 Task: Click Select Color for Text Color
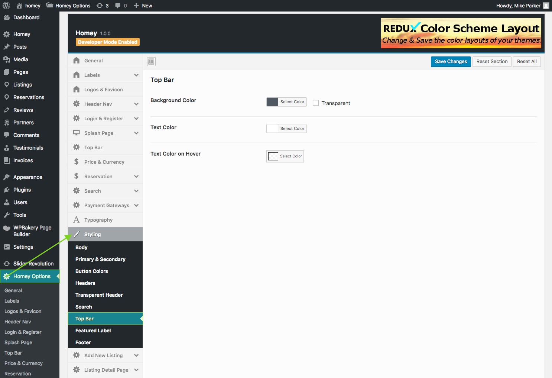click(x=292, y=128)
